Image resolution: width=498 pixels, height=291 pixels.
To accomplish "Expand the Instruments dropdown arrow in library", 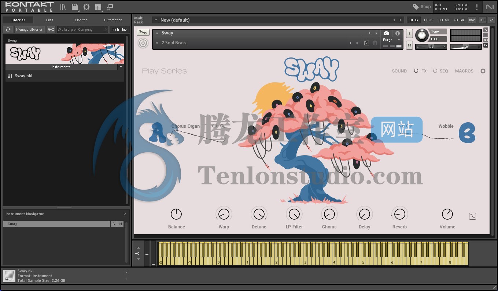I will click(x=121, y=67).
